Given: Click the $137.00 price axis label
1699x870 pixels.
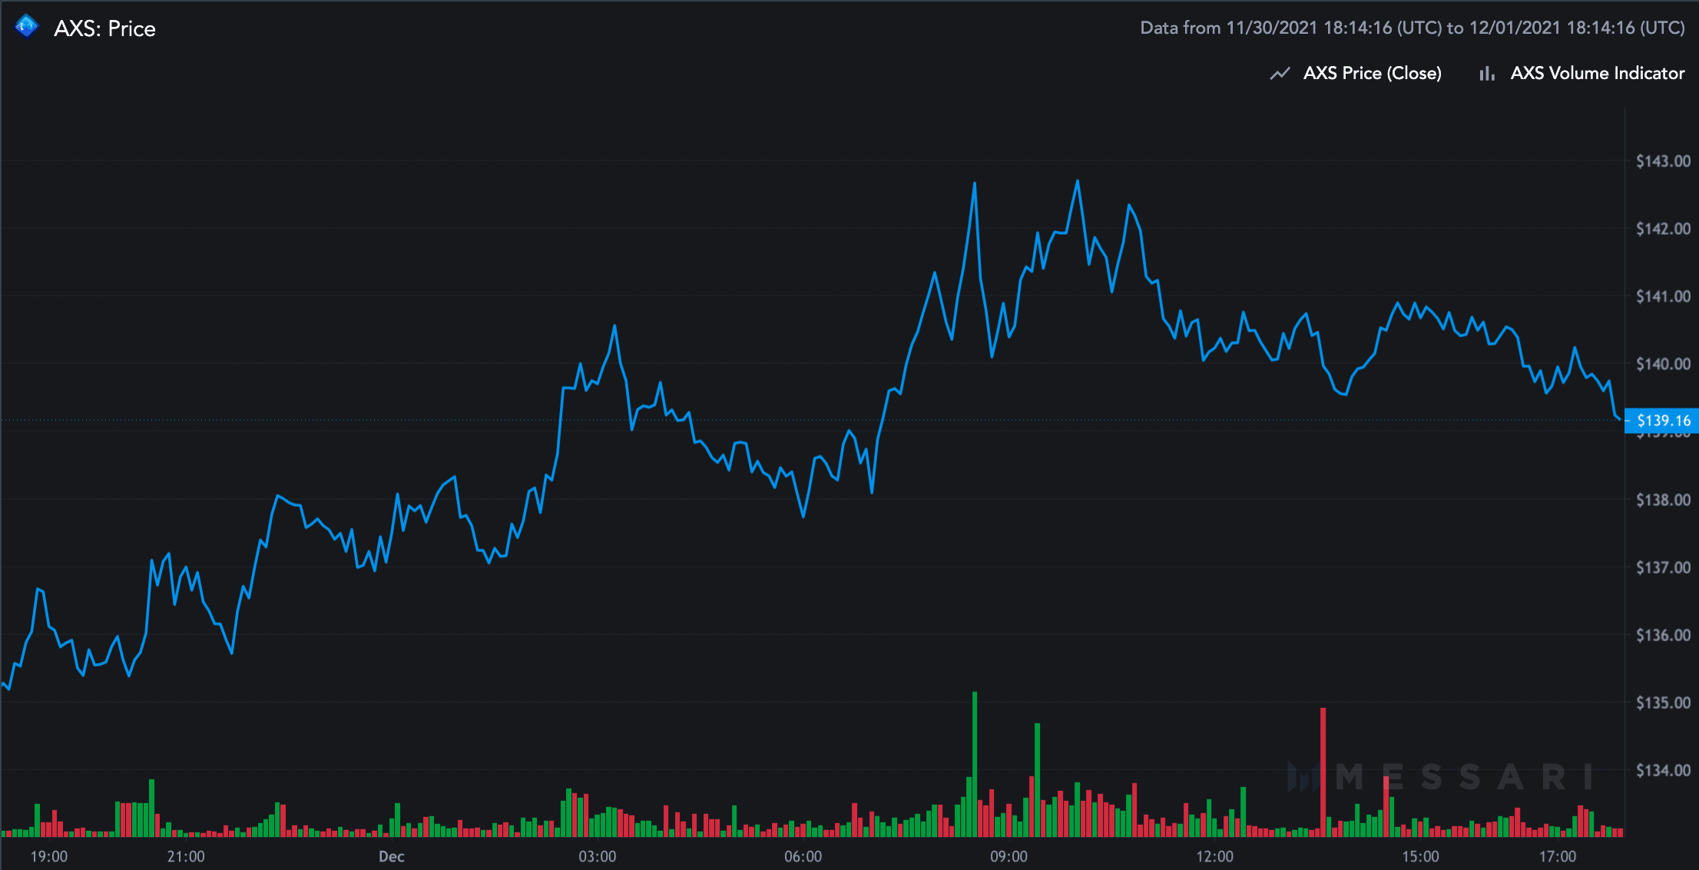Looking at the screenshot, I should pos(1663,567).
